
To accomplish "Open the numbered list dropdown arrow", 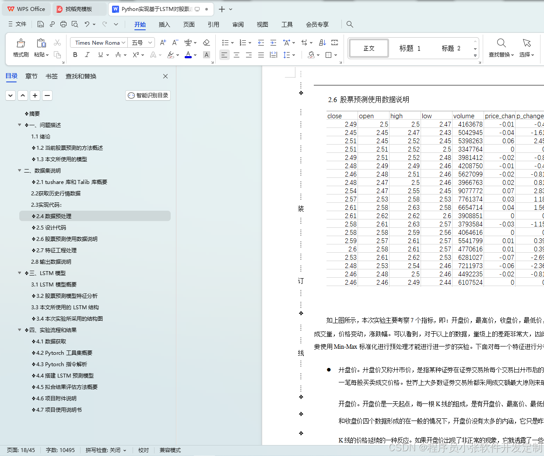I will click(x=250, y=43).
